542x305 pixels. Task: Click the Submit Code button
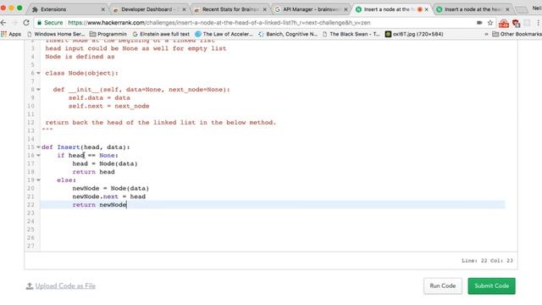491,286
